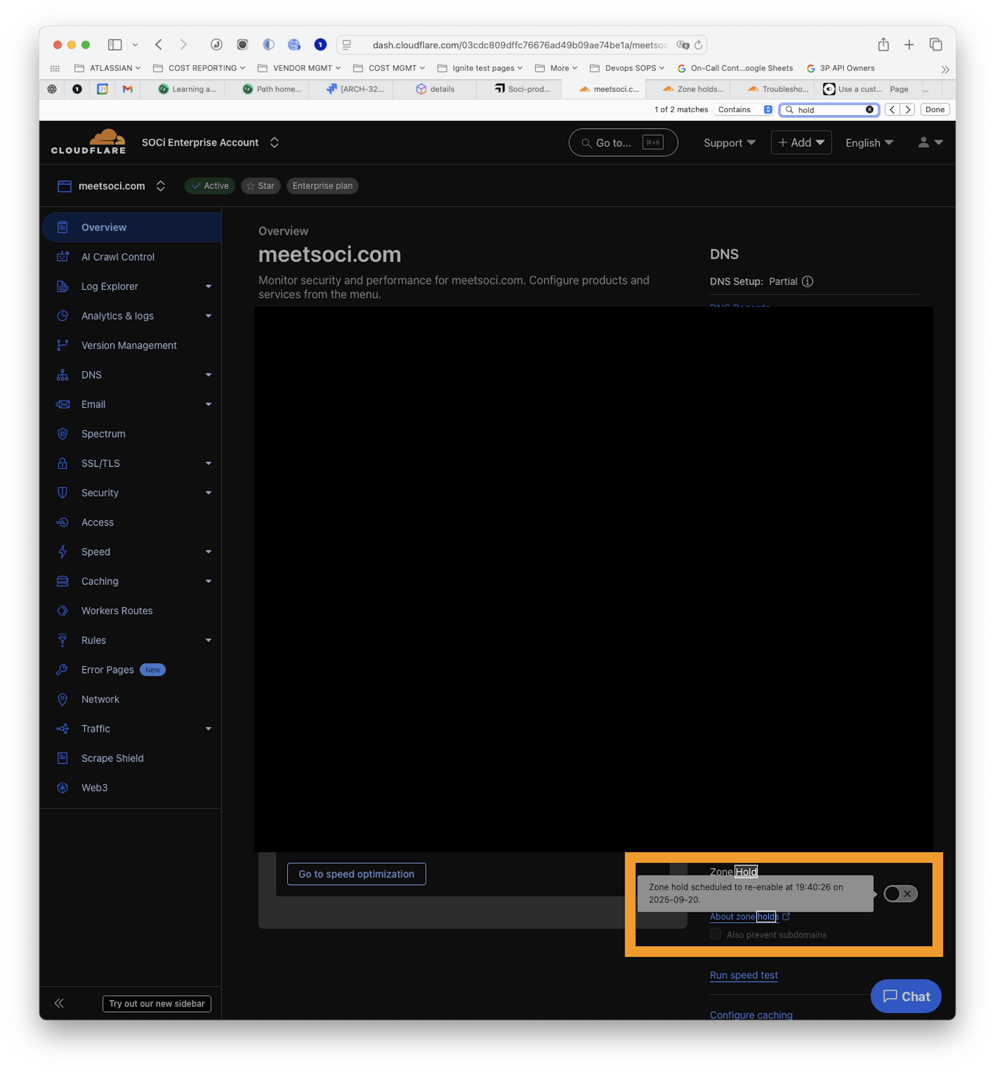Viewport: 995px width, 1072px height.
Task: Collapse the sidebar with the double-chevron icon
Action: click(x=59, y=1003)
